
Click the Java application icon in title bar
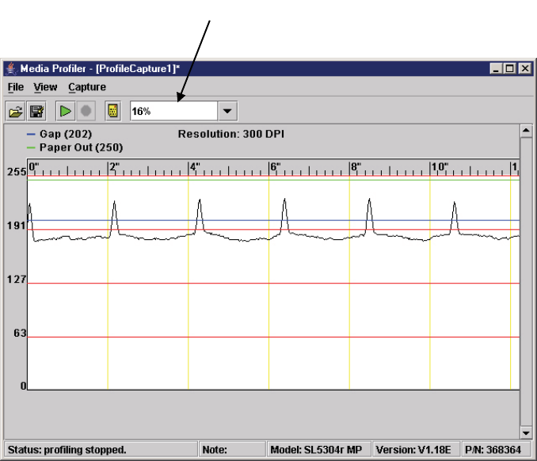click(10, 69)
